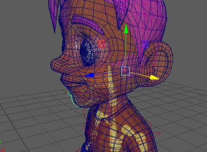Click the character's eyeball wireframe mesh
The width and height of the screenshot is (207, 152).
(x=88, y=53)
